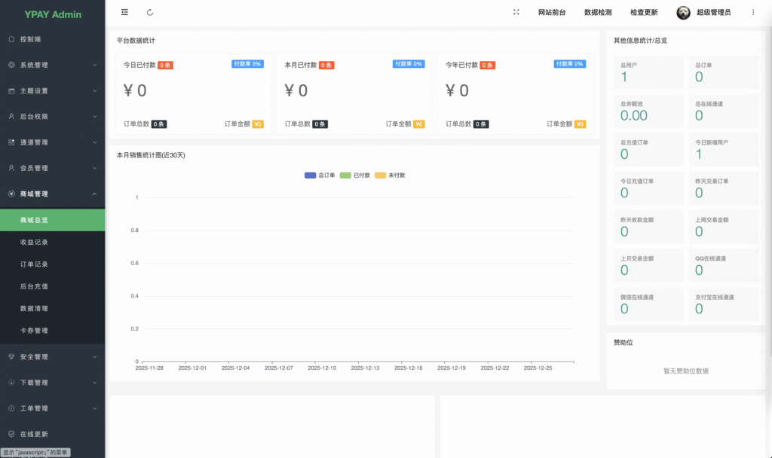This screenshot has width=772, height=458.
Task: Click the 检查更新 button
Action: click(x=643, y=13)
